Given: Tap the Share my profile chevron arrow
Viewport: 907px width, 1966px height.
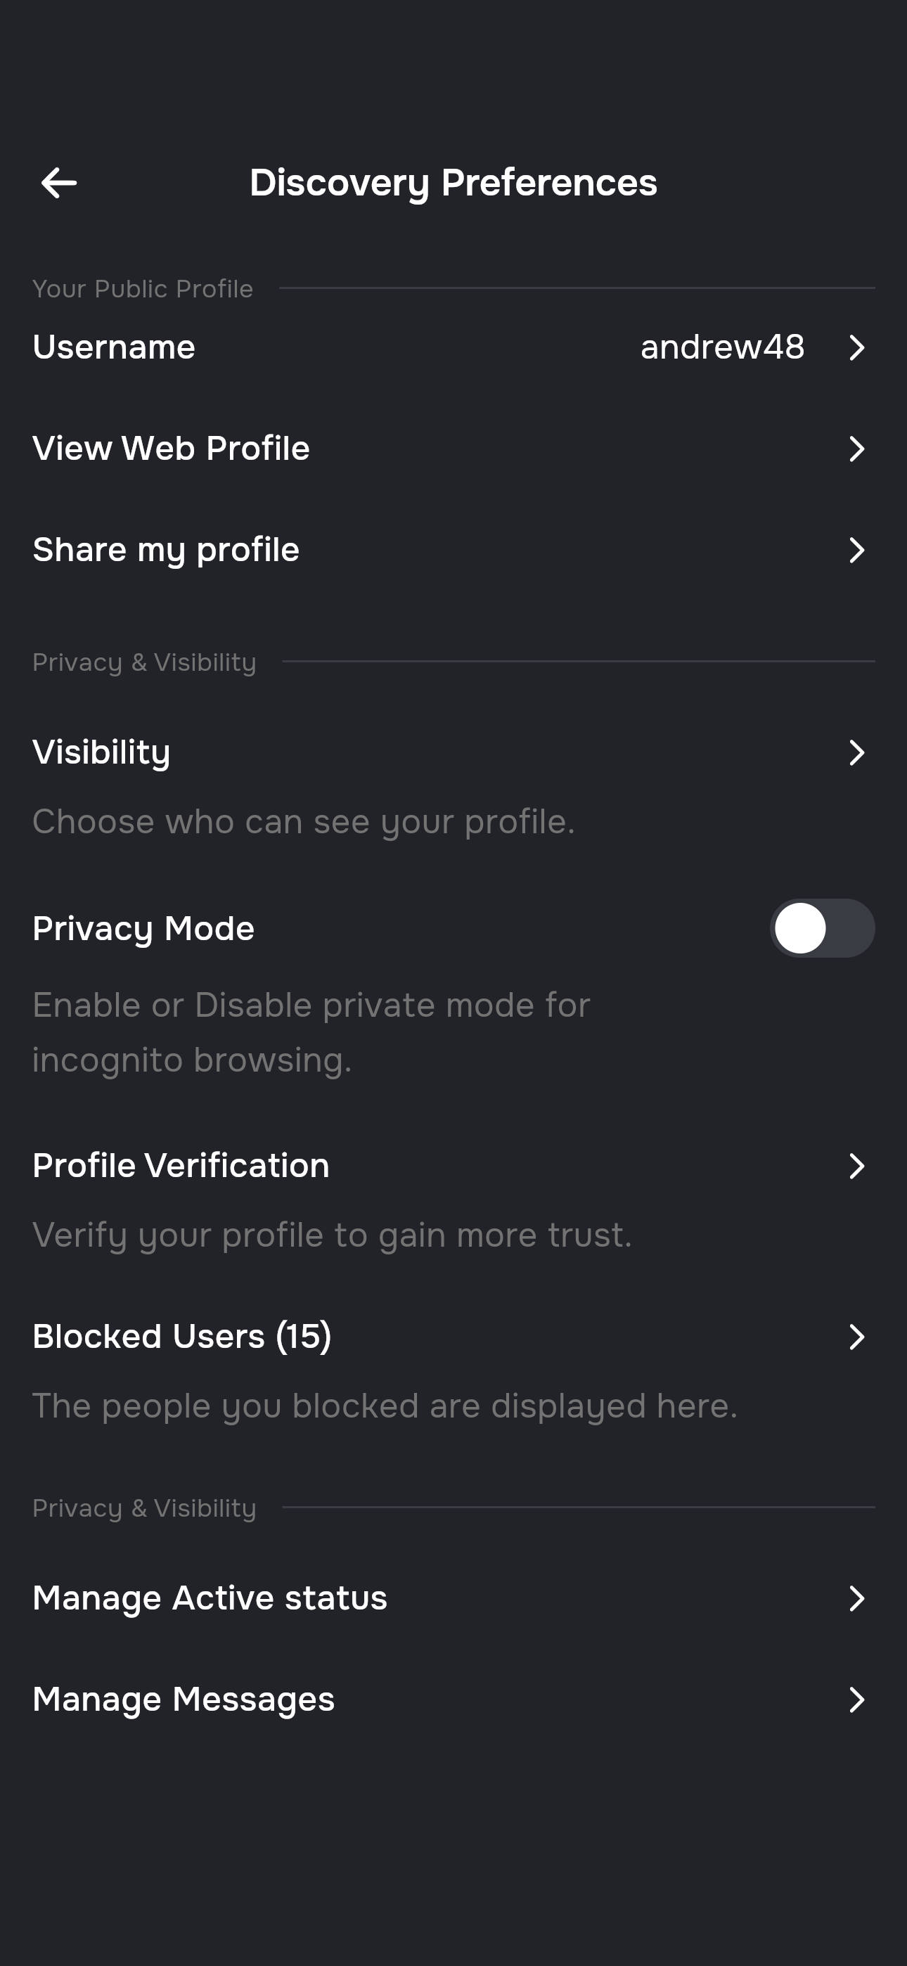Looking at the screenshot, I should 856,551.
